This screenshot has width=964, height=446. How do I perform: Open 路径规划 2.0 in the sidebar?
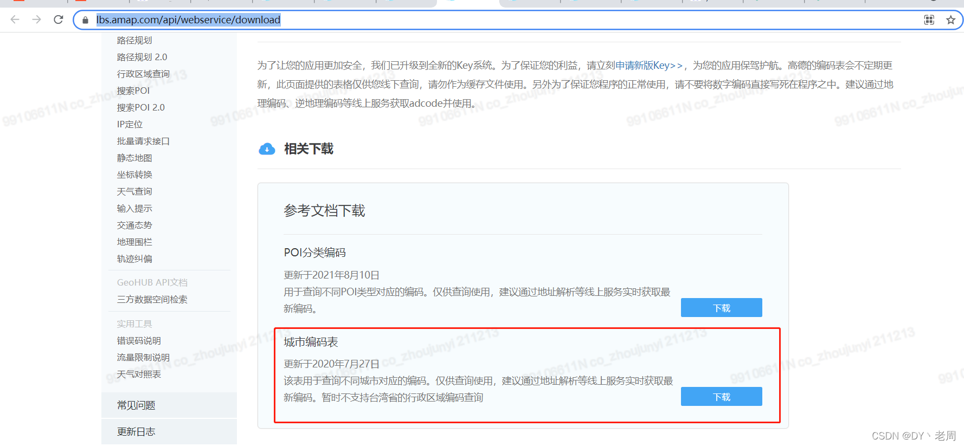coord(142,57)
